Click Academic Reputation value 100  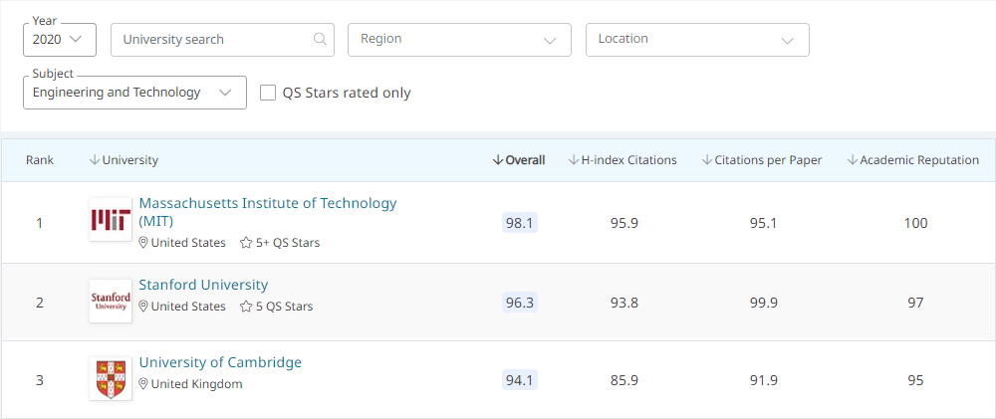[916, 223]
